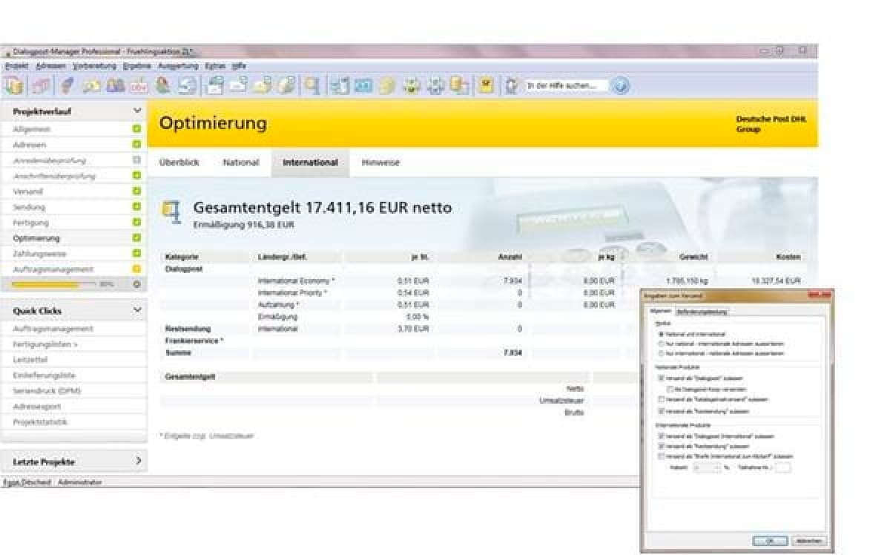Click the grey status icon next to Anredenüberprüfung

click(x=136, y=160)
